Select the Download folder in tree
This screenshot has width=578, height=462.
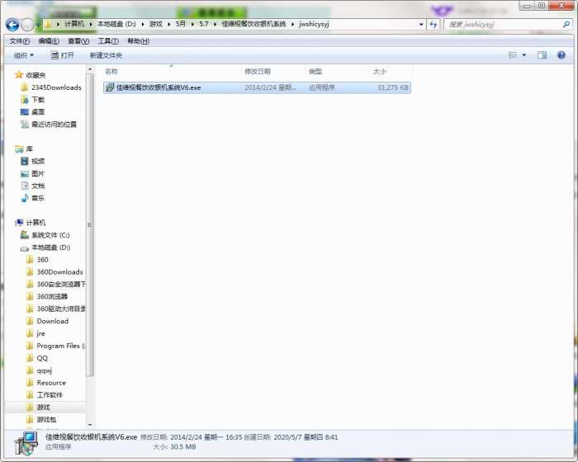pos(52,321)
